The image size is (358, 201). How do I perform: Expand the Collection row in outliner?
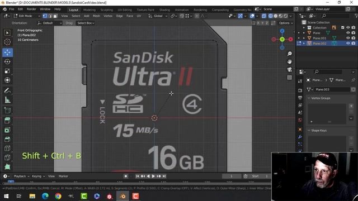coord(304,27)
